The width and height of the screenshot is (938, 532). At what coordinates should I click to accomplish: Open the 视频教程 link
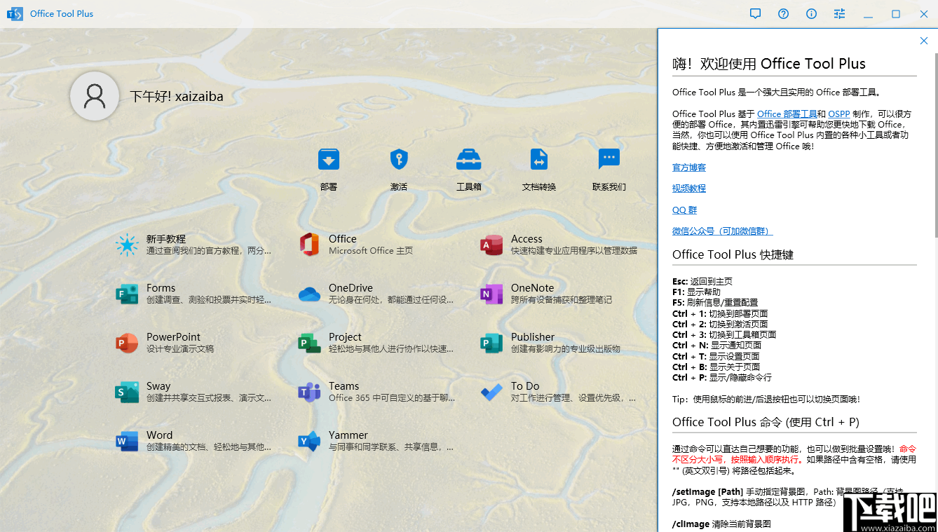point(688,188)
